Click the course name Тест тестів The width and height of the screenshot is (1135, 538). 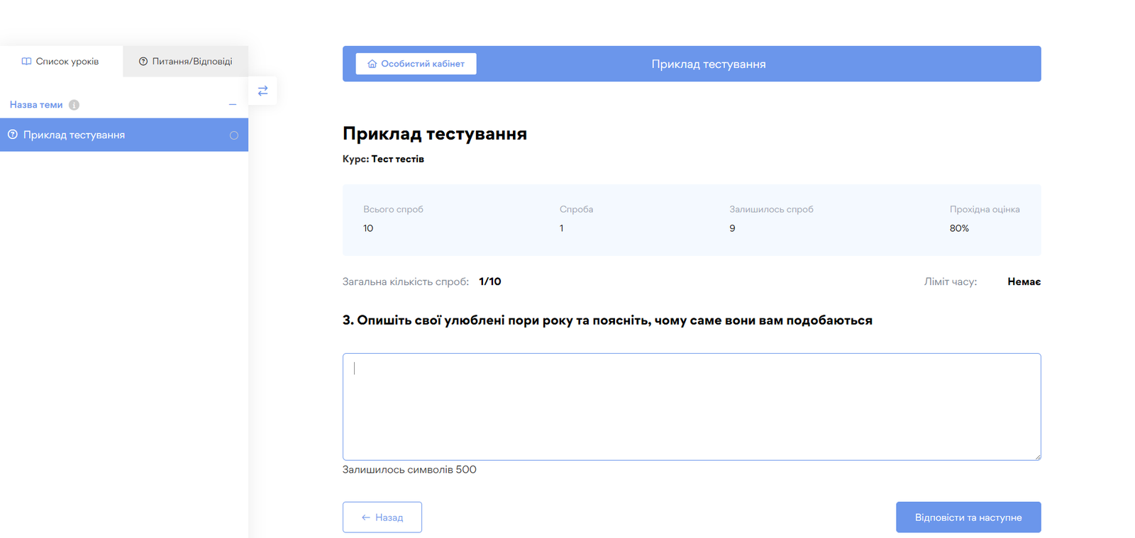point(398,159)
